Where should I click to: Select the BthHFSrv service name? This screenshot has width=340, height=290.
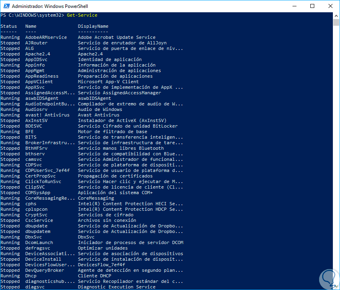(36, 148)
